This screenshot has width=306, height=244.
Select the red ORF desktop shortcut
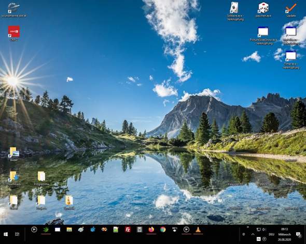(x=14, y=33)
